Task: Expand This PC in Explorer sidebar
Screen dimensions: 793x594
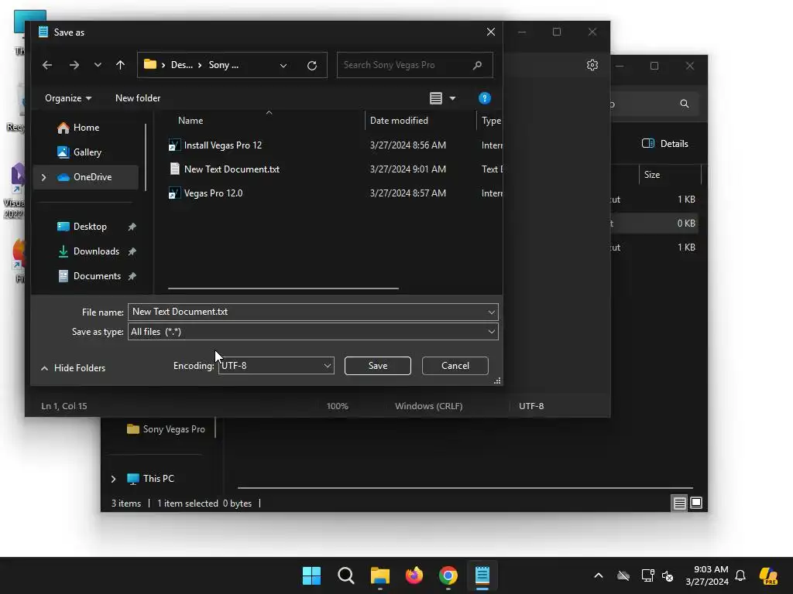Action: 113,479
